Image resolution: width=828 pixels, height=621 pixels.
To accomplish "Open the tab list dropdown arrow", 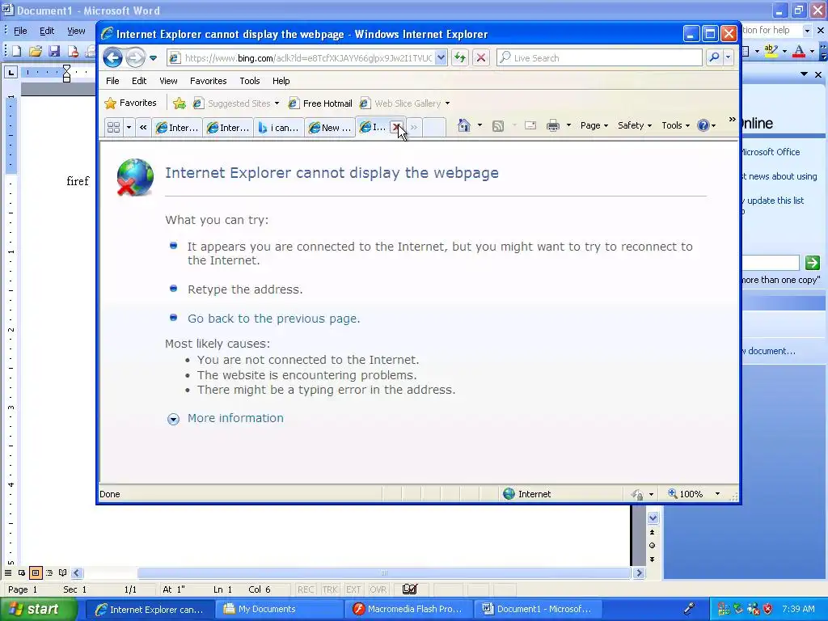I will (129, 127).
